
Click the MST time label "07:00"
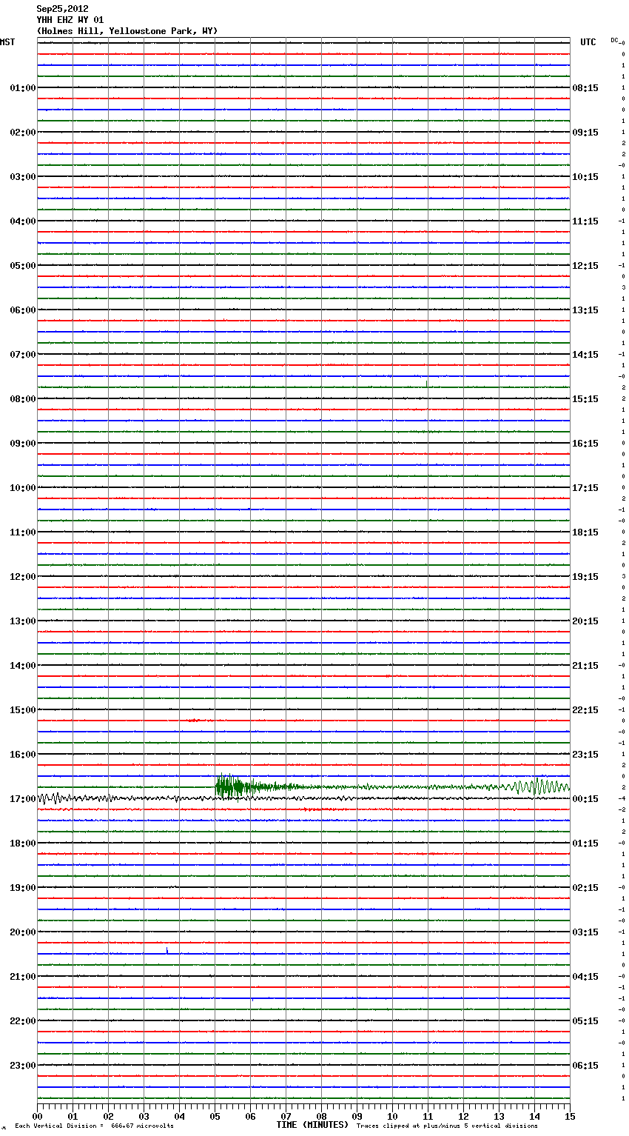pyautogui.click(x=23, y=355)
